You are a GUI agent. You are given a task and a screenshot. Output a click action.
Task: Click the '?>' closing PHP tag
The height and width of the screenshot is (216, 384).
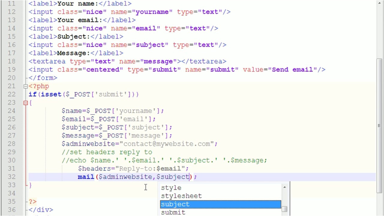click(x=33, y=202)
